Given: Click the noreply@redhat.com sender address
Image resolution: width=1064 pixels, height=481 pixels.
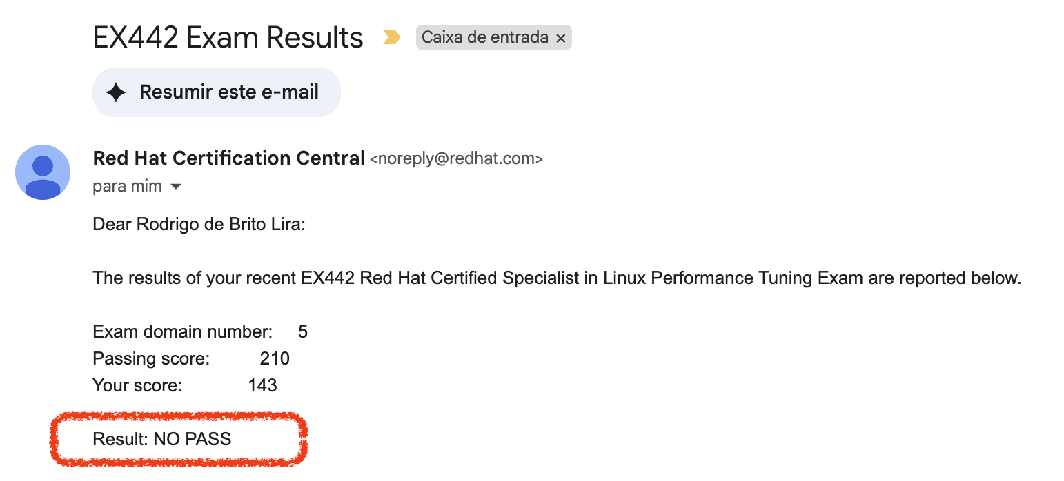Looking at the screenshot, I should pos(456,159).
